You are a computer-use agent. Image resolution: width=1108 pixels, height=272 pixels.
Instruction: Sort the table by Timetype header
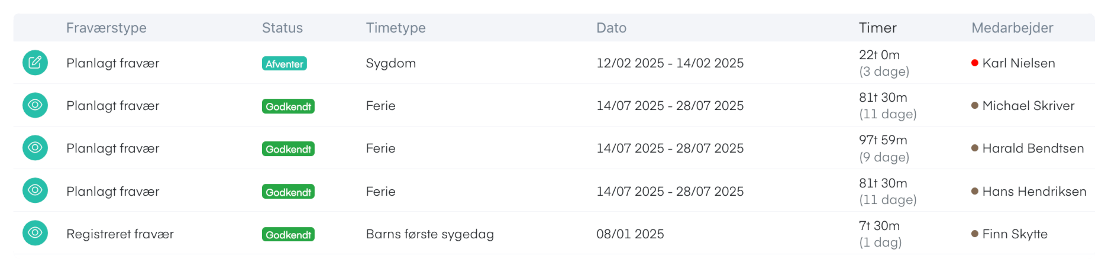[x=396, y=28]
